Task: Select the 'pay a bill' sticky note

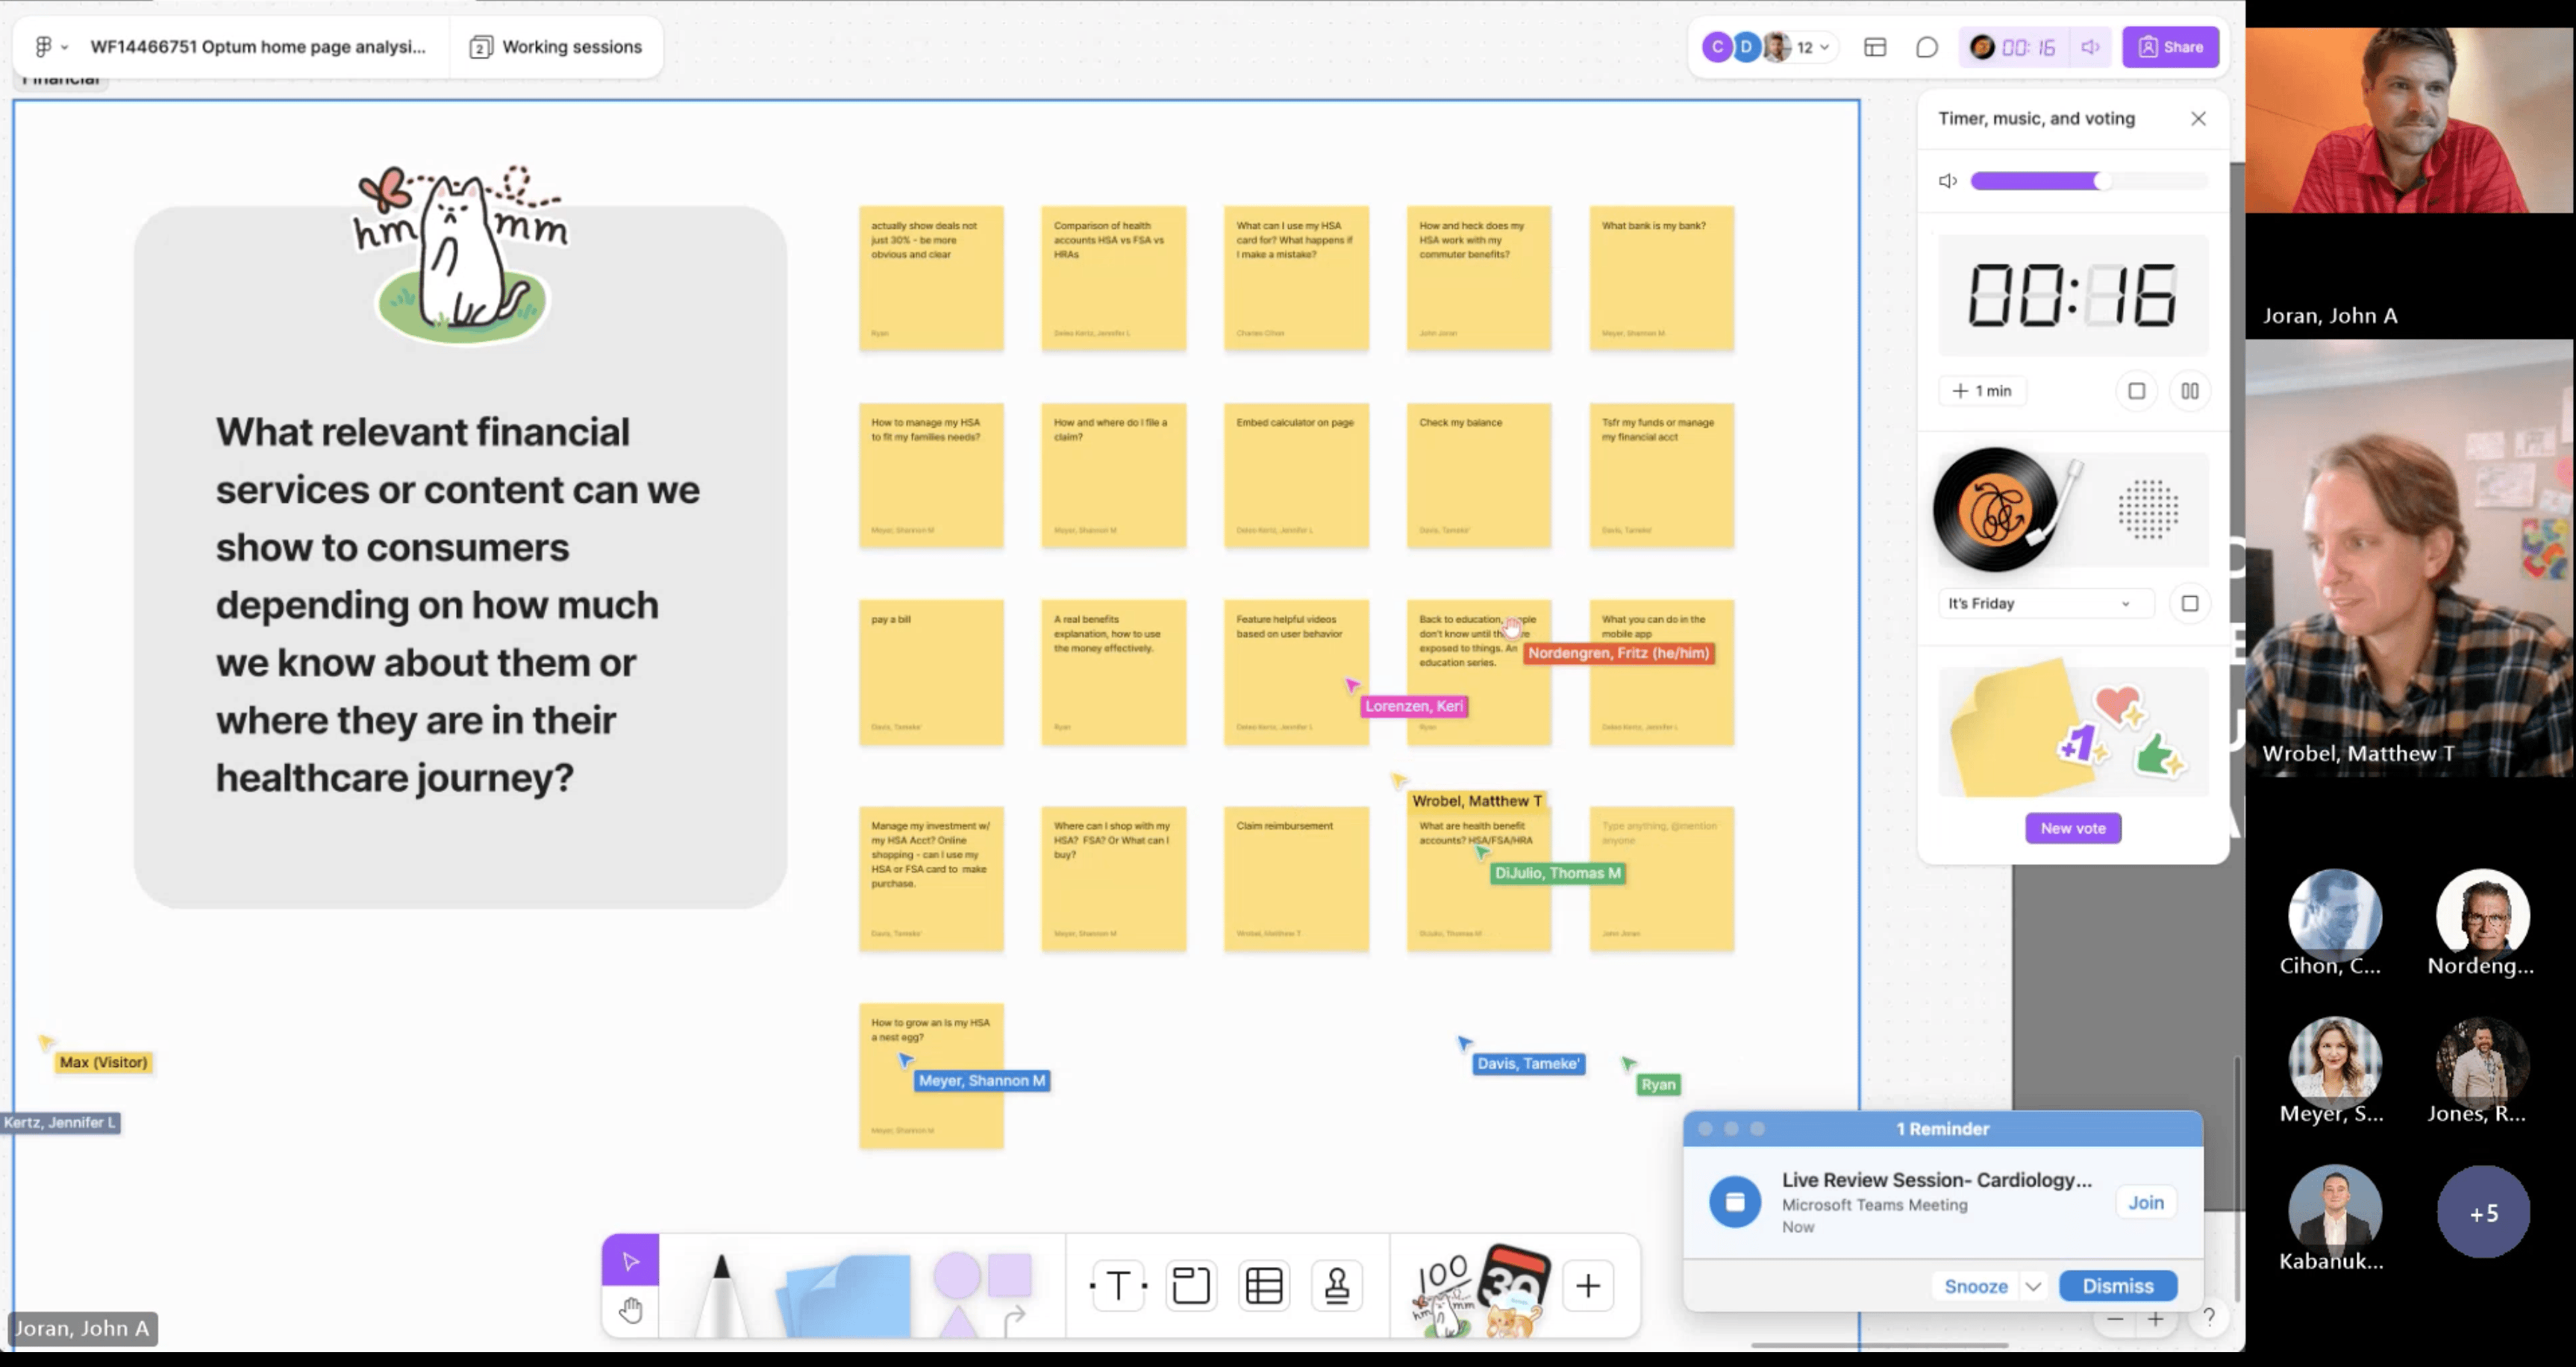Action: click(930, 672)
